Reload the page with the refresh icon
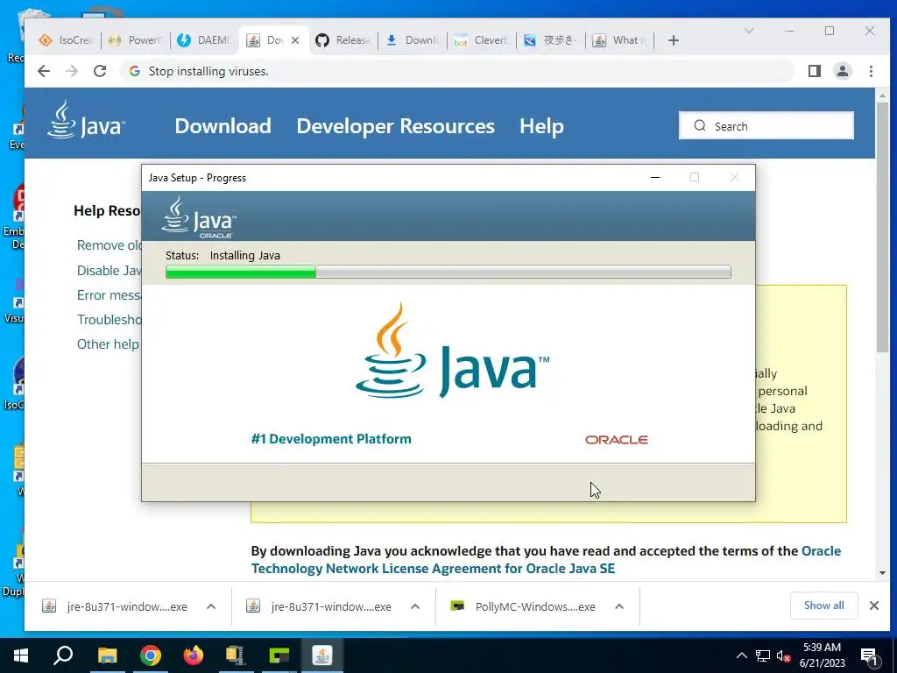This screenshot has width=897, height=673. (x=100, y=71)
